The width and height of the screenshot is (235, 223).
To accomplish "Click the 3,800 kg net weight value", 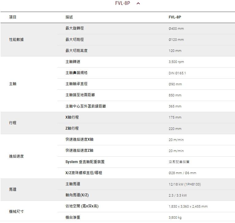I will 175,217.
